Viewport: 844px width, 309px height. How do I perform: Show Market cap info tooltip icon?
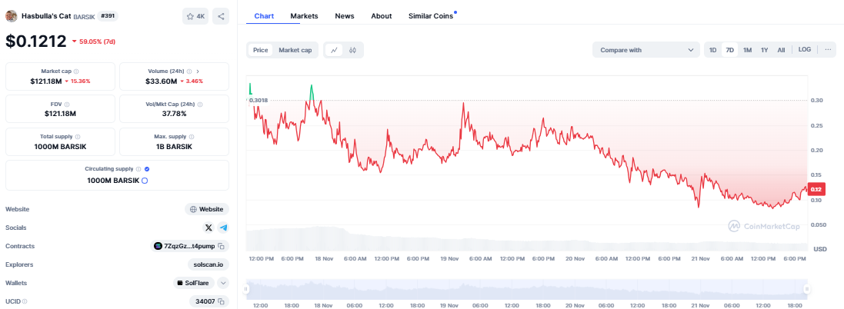coord(76,71)
